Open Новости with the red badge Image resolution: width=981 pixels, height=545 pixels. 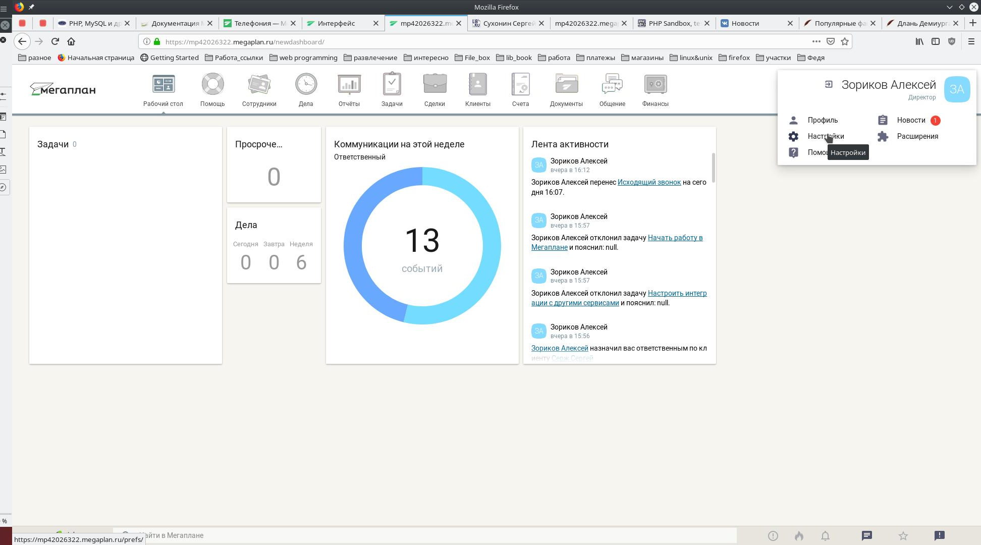click(911, 120)
